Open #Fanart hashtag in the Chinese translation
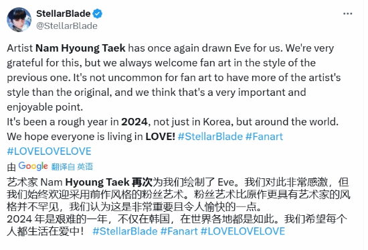Viewport: 368px width, 250px height. pos(179,231)
